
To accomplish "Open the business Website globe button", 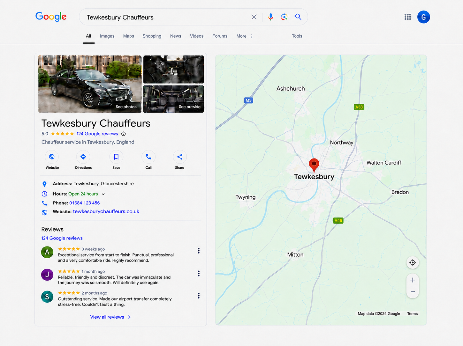I will point(52,157).
